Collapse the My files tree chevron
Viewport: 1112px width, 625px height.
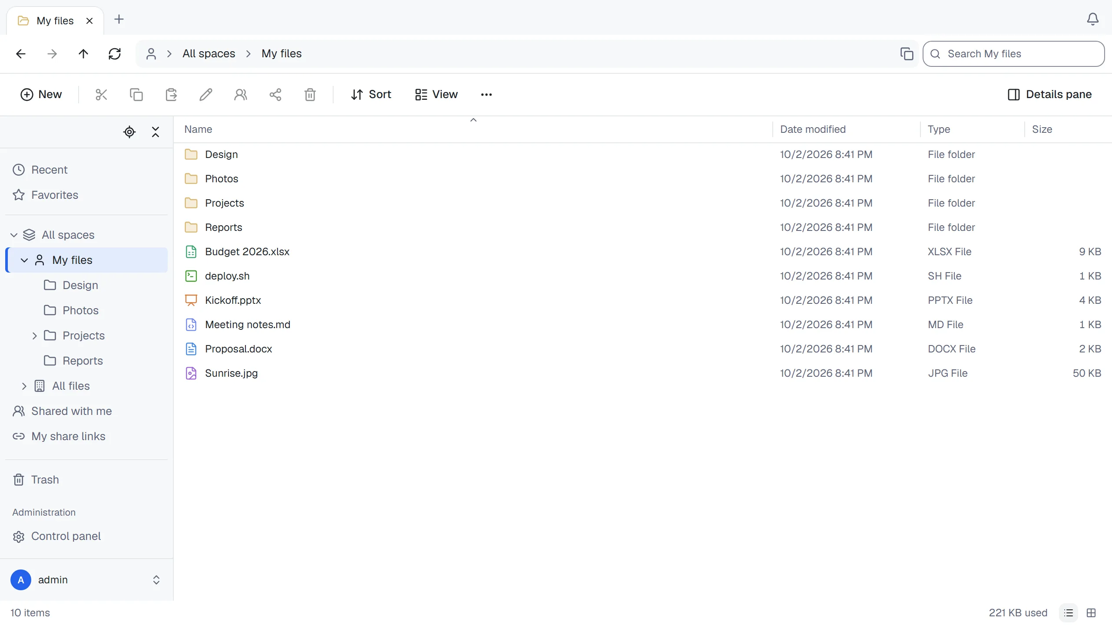(24, 260)
